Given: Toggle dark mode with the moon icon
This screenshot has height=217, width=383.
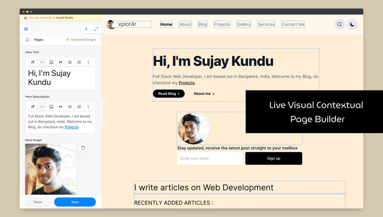Looking at the screenshot, I should 352,24.
